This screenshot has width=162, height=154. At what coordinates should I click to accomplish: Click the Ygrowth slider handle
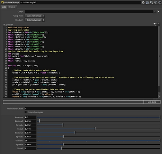tap(63, 144)
